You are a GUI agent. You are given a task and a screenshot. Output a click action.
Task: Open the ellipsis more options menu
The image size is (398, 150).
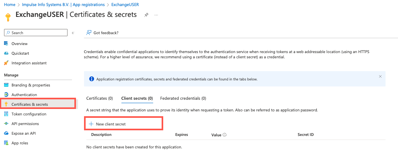(x=156, y=15)
